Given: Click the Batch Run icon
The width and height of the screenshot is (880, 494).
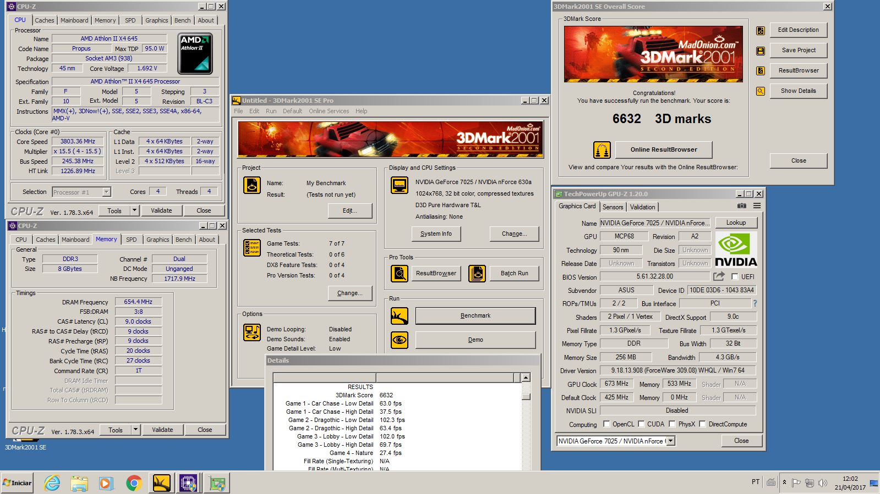Looking at the screenshot, I should click(x=477, y=273).
